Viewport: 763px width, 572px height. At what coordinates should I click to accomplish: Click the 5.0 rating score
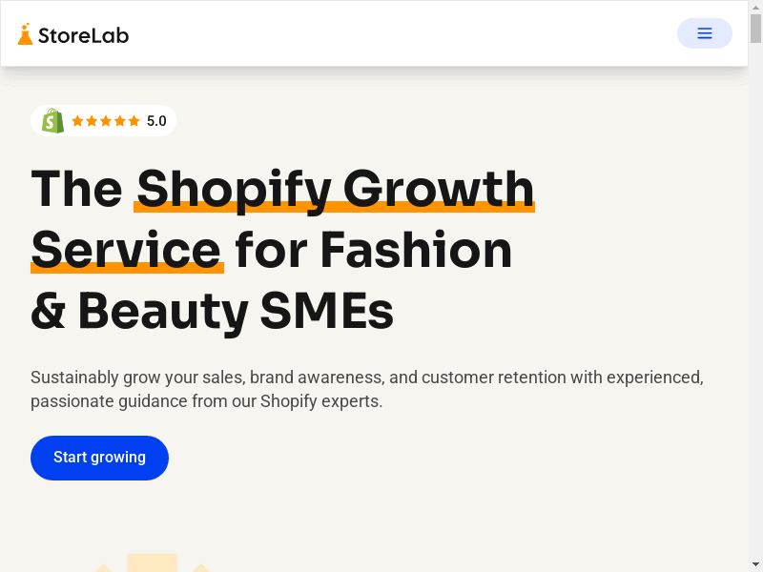[156, 121]
